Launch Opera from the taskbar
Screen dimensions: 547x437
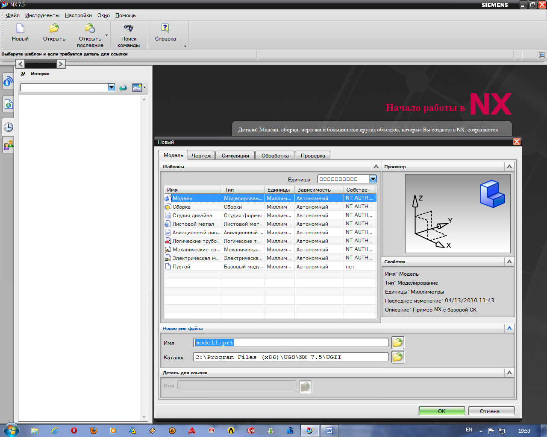(74, 431)
